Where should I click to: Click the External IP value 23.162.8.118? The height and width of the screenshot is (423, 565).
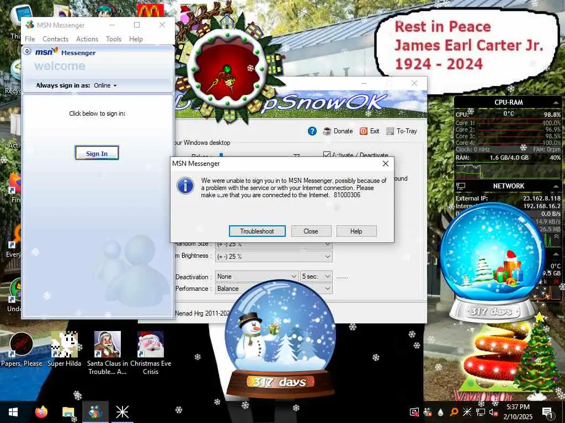pos(542,198)
